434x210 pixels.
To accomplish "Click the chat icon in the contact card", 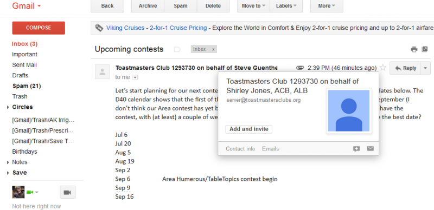I will click(356, 149).
